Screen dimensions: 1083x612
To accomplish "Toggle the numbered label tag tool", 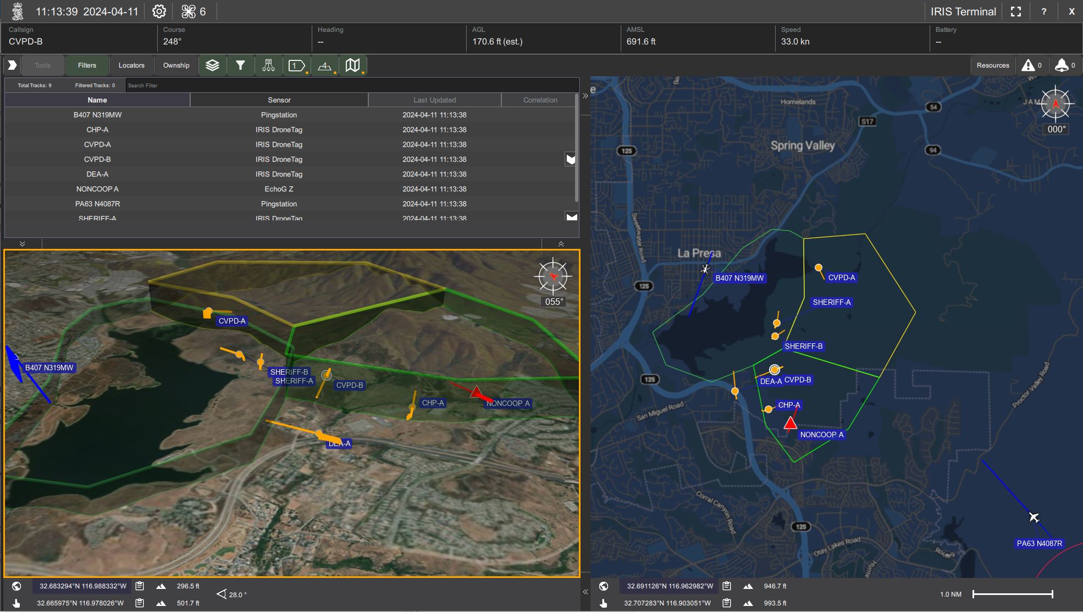I will click(x=296, y=65).
